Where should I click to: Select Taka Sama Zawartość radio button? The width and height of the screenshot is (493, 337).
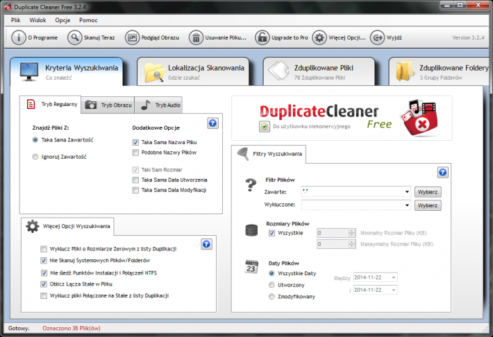35,140
